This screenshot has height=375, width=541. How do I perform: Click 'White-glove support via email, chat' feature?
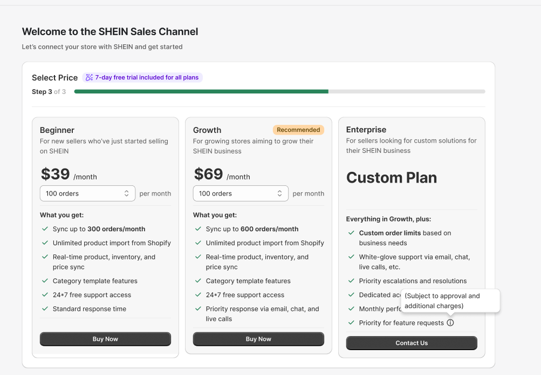tap(414, 262)
